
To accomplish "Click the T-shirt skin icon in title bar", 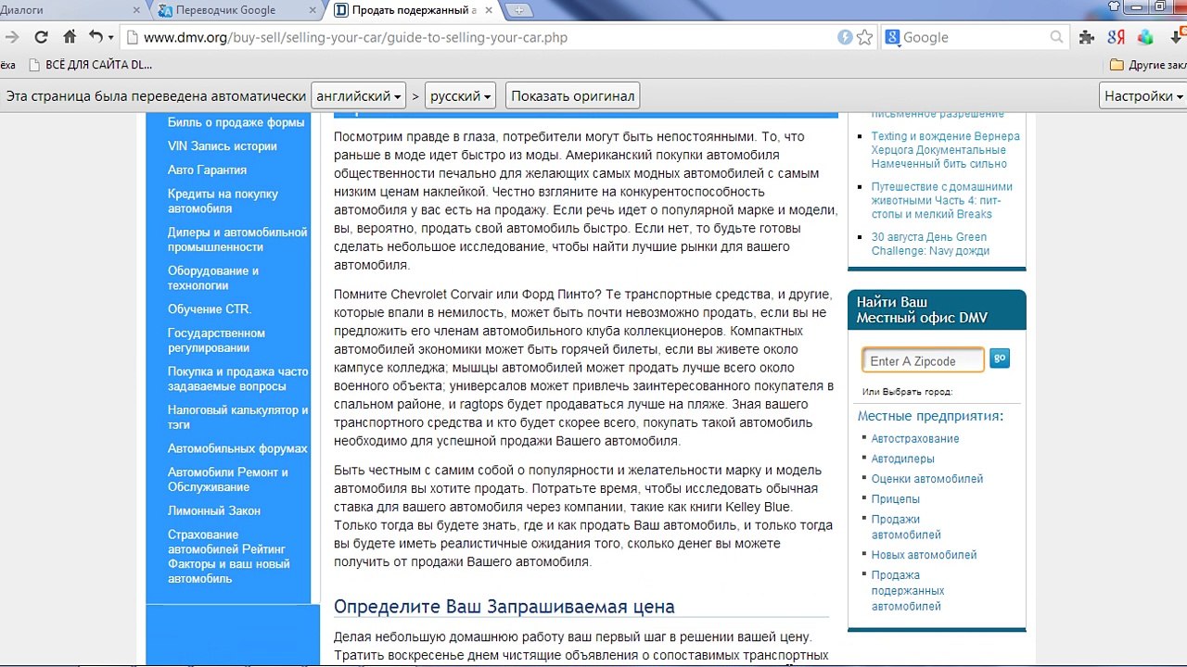I will pyautogui.click(x=1115, y=6).
